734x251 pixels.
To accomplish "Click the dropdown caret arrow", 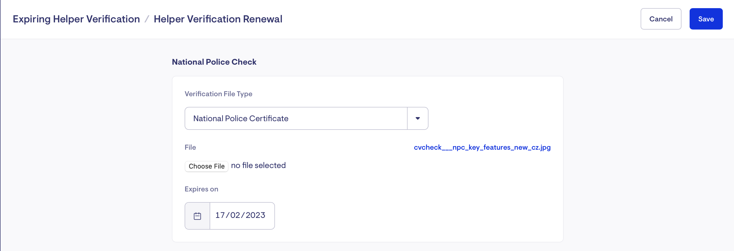I will (x=417, y=119).
